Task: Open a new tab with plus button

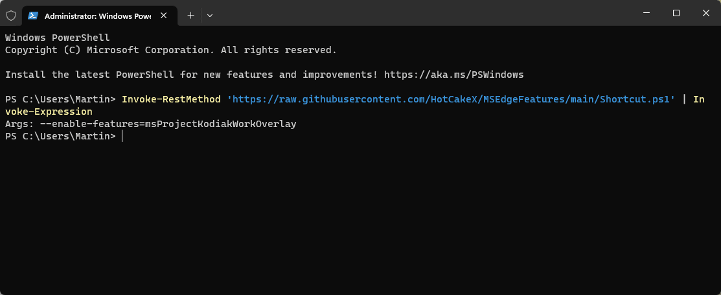Action: click(x=190, y=14)
